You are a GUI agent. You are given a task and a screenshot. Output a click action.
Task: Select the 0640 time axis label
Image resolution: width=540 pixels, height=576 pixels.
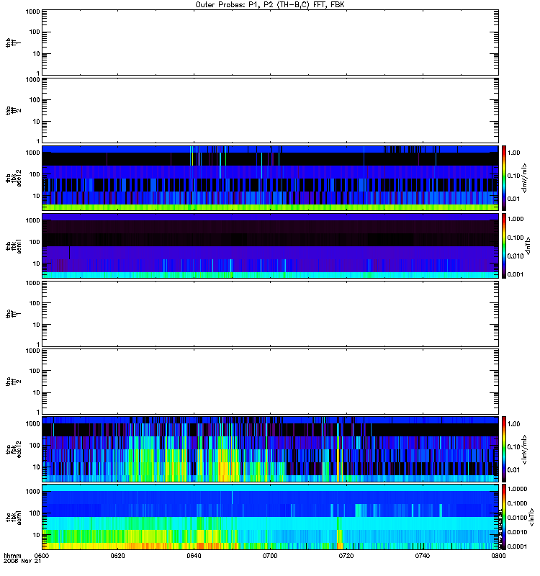[194, 557]
